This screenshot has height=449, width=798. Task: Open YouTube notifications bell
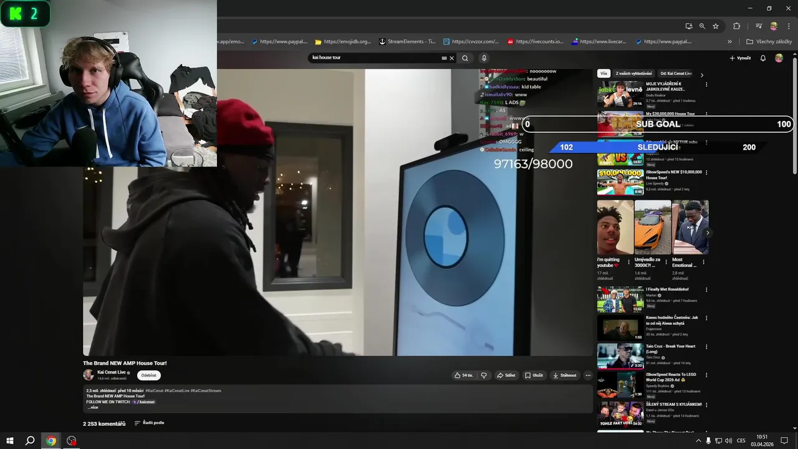tap(763, 58)
